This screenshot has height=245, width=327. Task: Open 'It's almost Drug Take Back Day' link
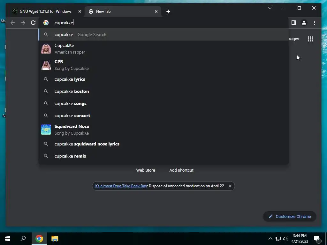pyautogui.click(x=121, y=186)
